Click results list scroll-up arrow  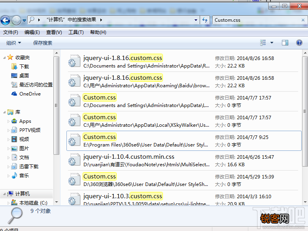[x=305, y=53]
